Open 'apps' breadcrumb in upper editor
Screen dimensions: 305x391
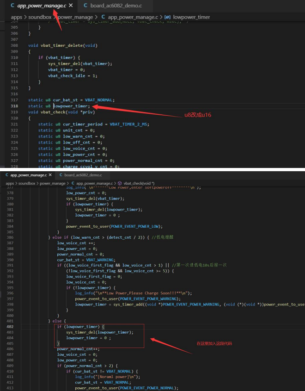point(17,17)
